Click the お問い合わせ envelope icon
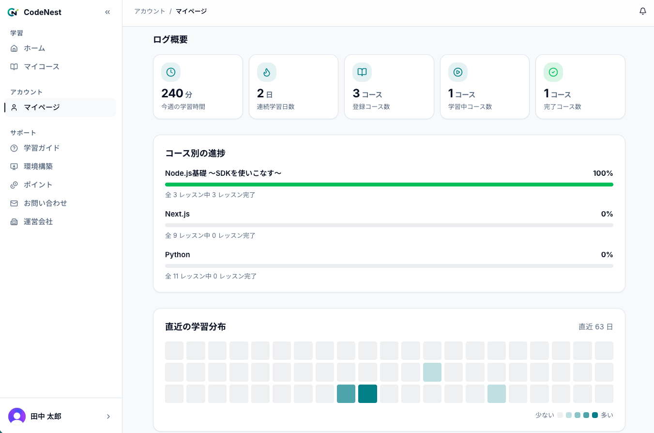This screenshot has width=654, height=433. point(14,203)
